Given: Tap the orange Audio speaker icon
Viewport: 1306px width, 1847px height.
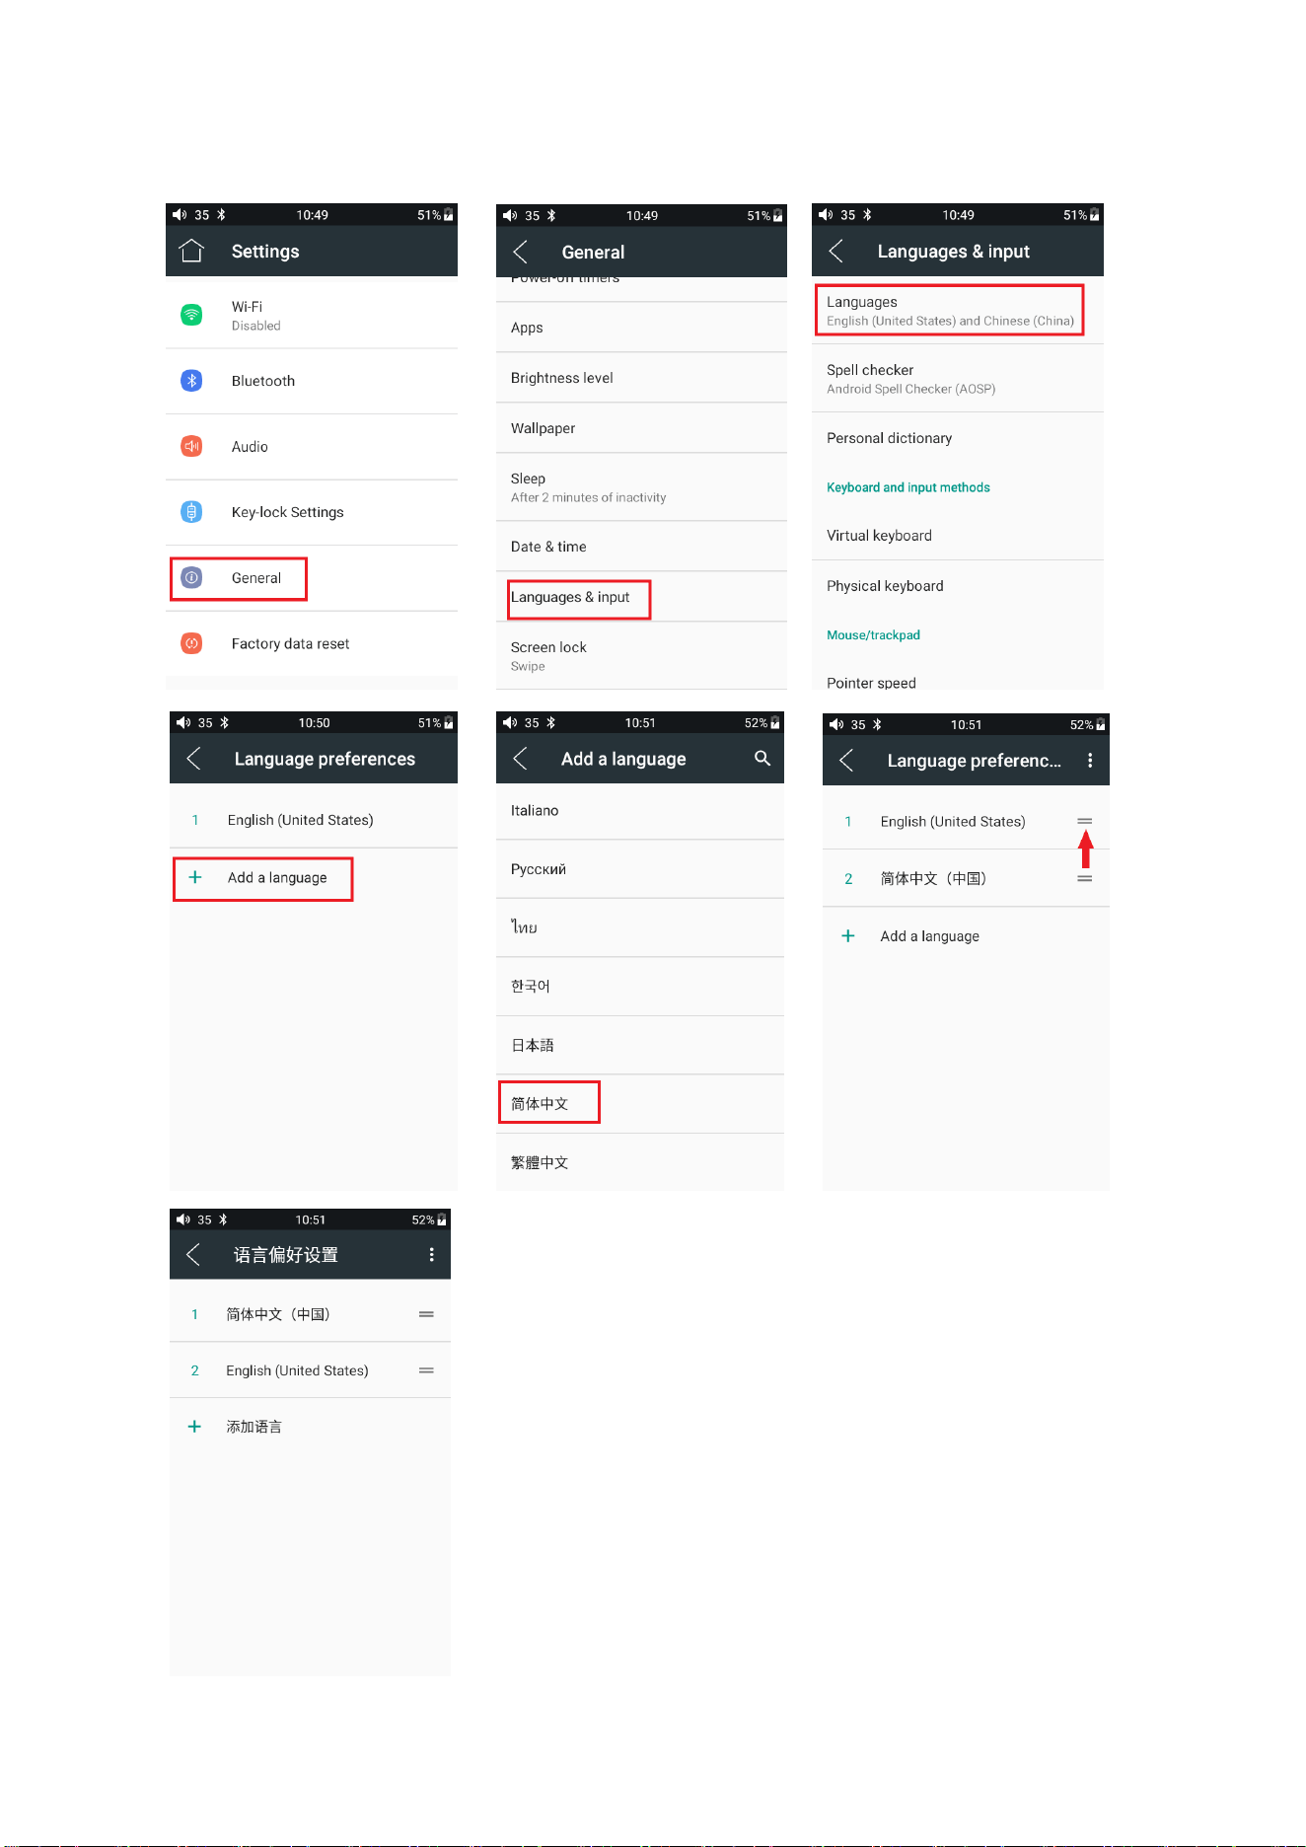Looking at the screenshot, I should point(191,446).
